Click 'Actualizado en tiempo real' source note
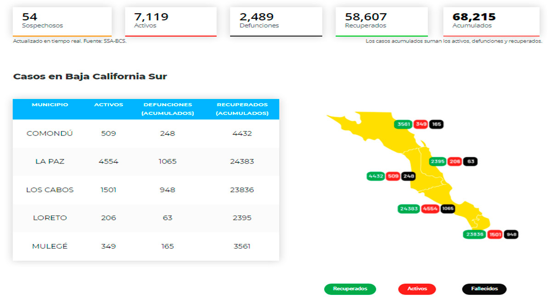 coord(70,41)
